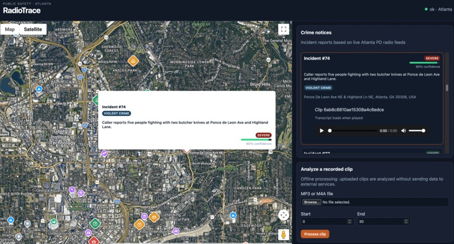Image resolution: width=454 pixels, height=244 pixels.
Task: Click the orange house marker near Ansley Park
Action: (133, 61)
